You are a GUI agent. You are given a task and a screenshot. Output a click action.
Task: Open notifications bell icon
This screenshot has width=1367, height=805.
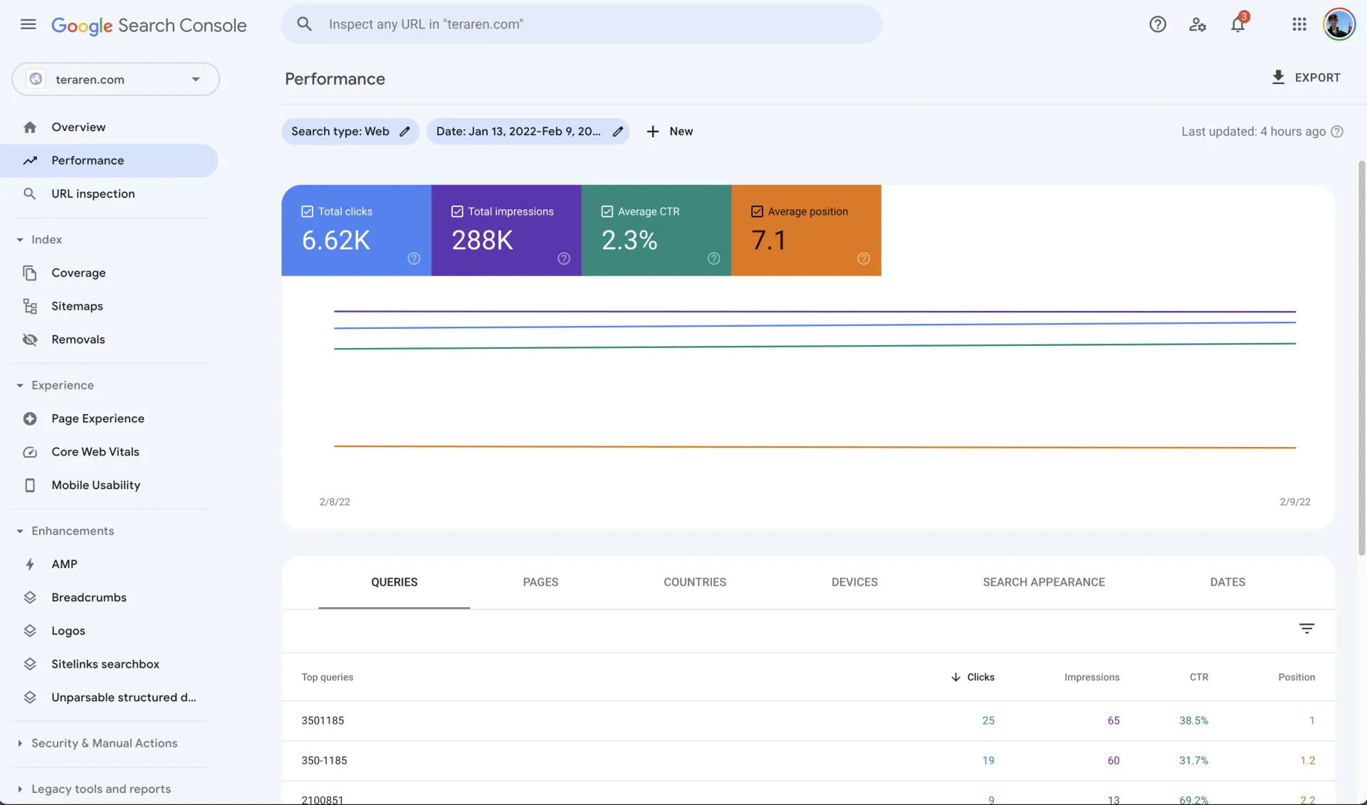point(1237,25)
